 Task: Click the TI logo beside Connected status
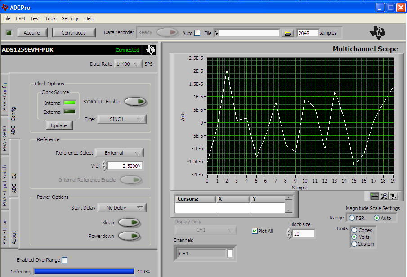pos(150,50)
